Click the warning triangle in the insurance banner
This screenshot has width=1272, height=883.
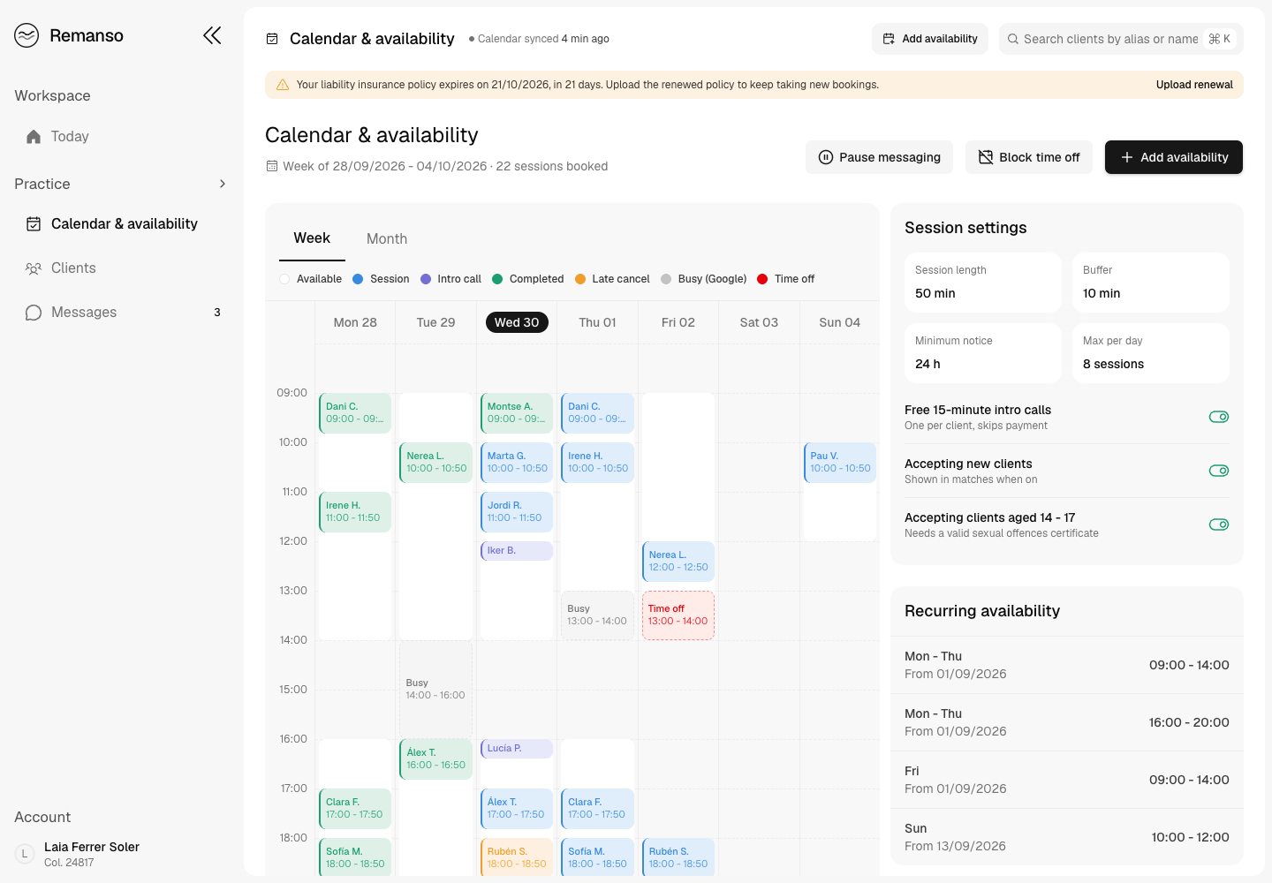[283, 85]
